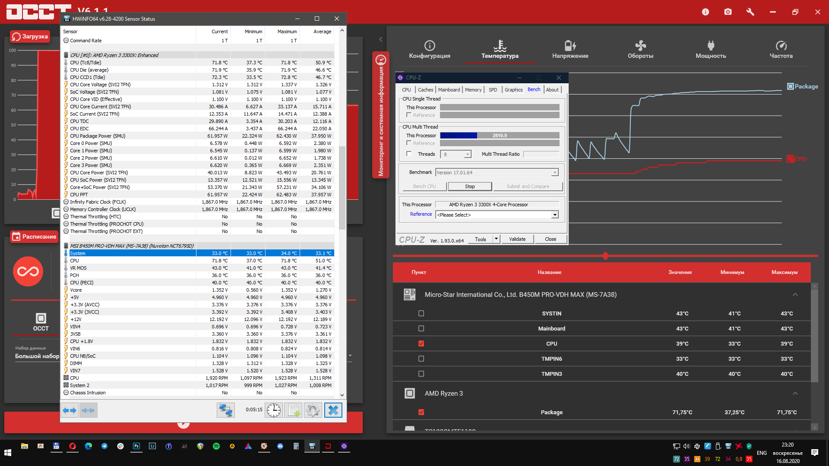Enable the SYSTIN sensor checkbox
Viewport: 829px width, 466px height.
click(421, 314)
